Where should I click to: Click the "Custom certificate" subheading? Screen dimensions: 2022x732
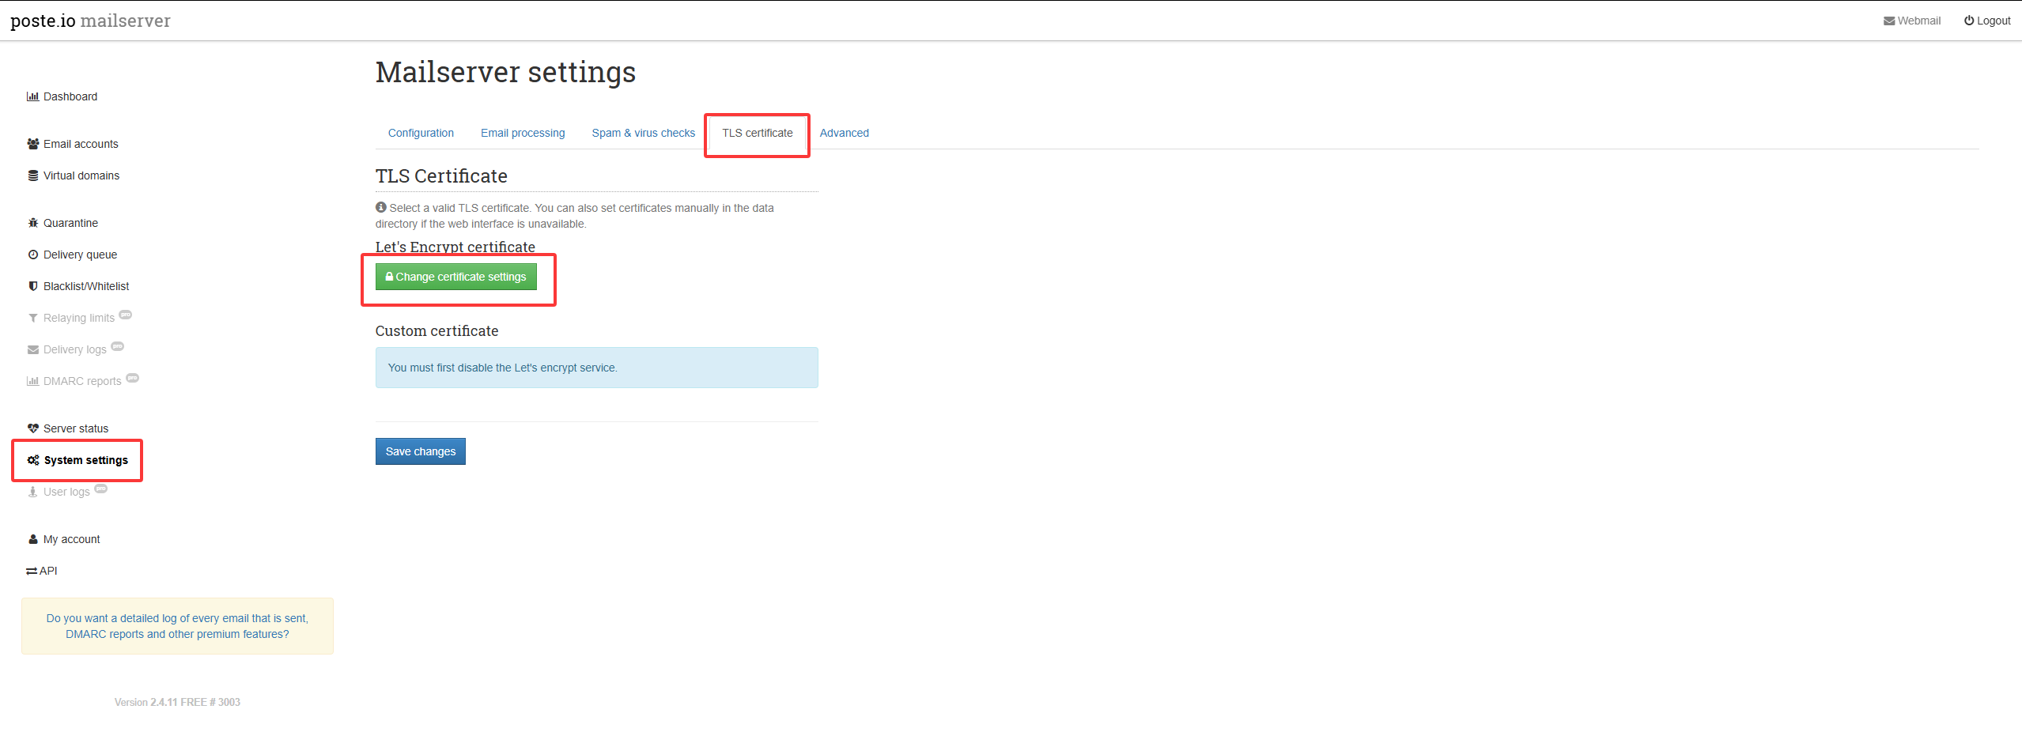tap(437, 330)
